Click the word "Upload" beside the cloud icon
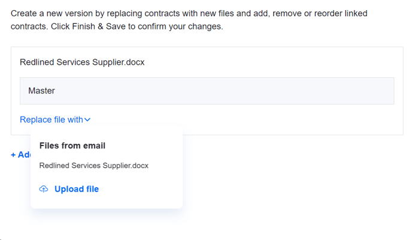 (x=68, y=189)
